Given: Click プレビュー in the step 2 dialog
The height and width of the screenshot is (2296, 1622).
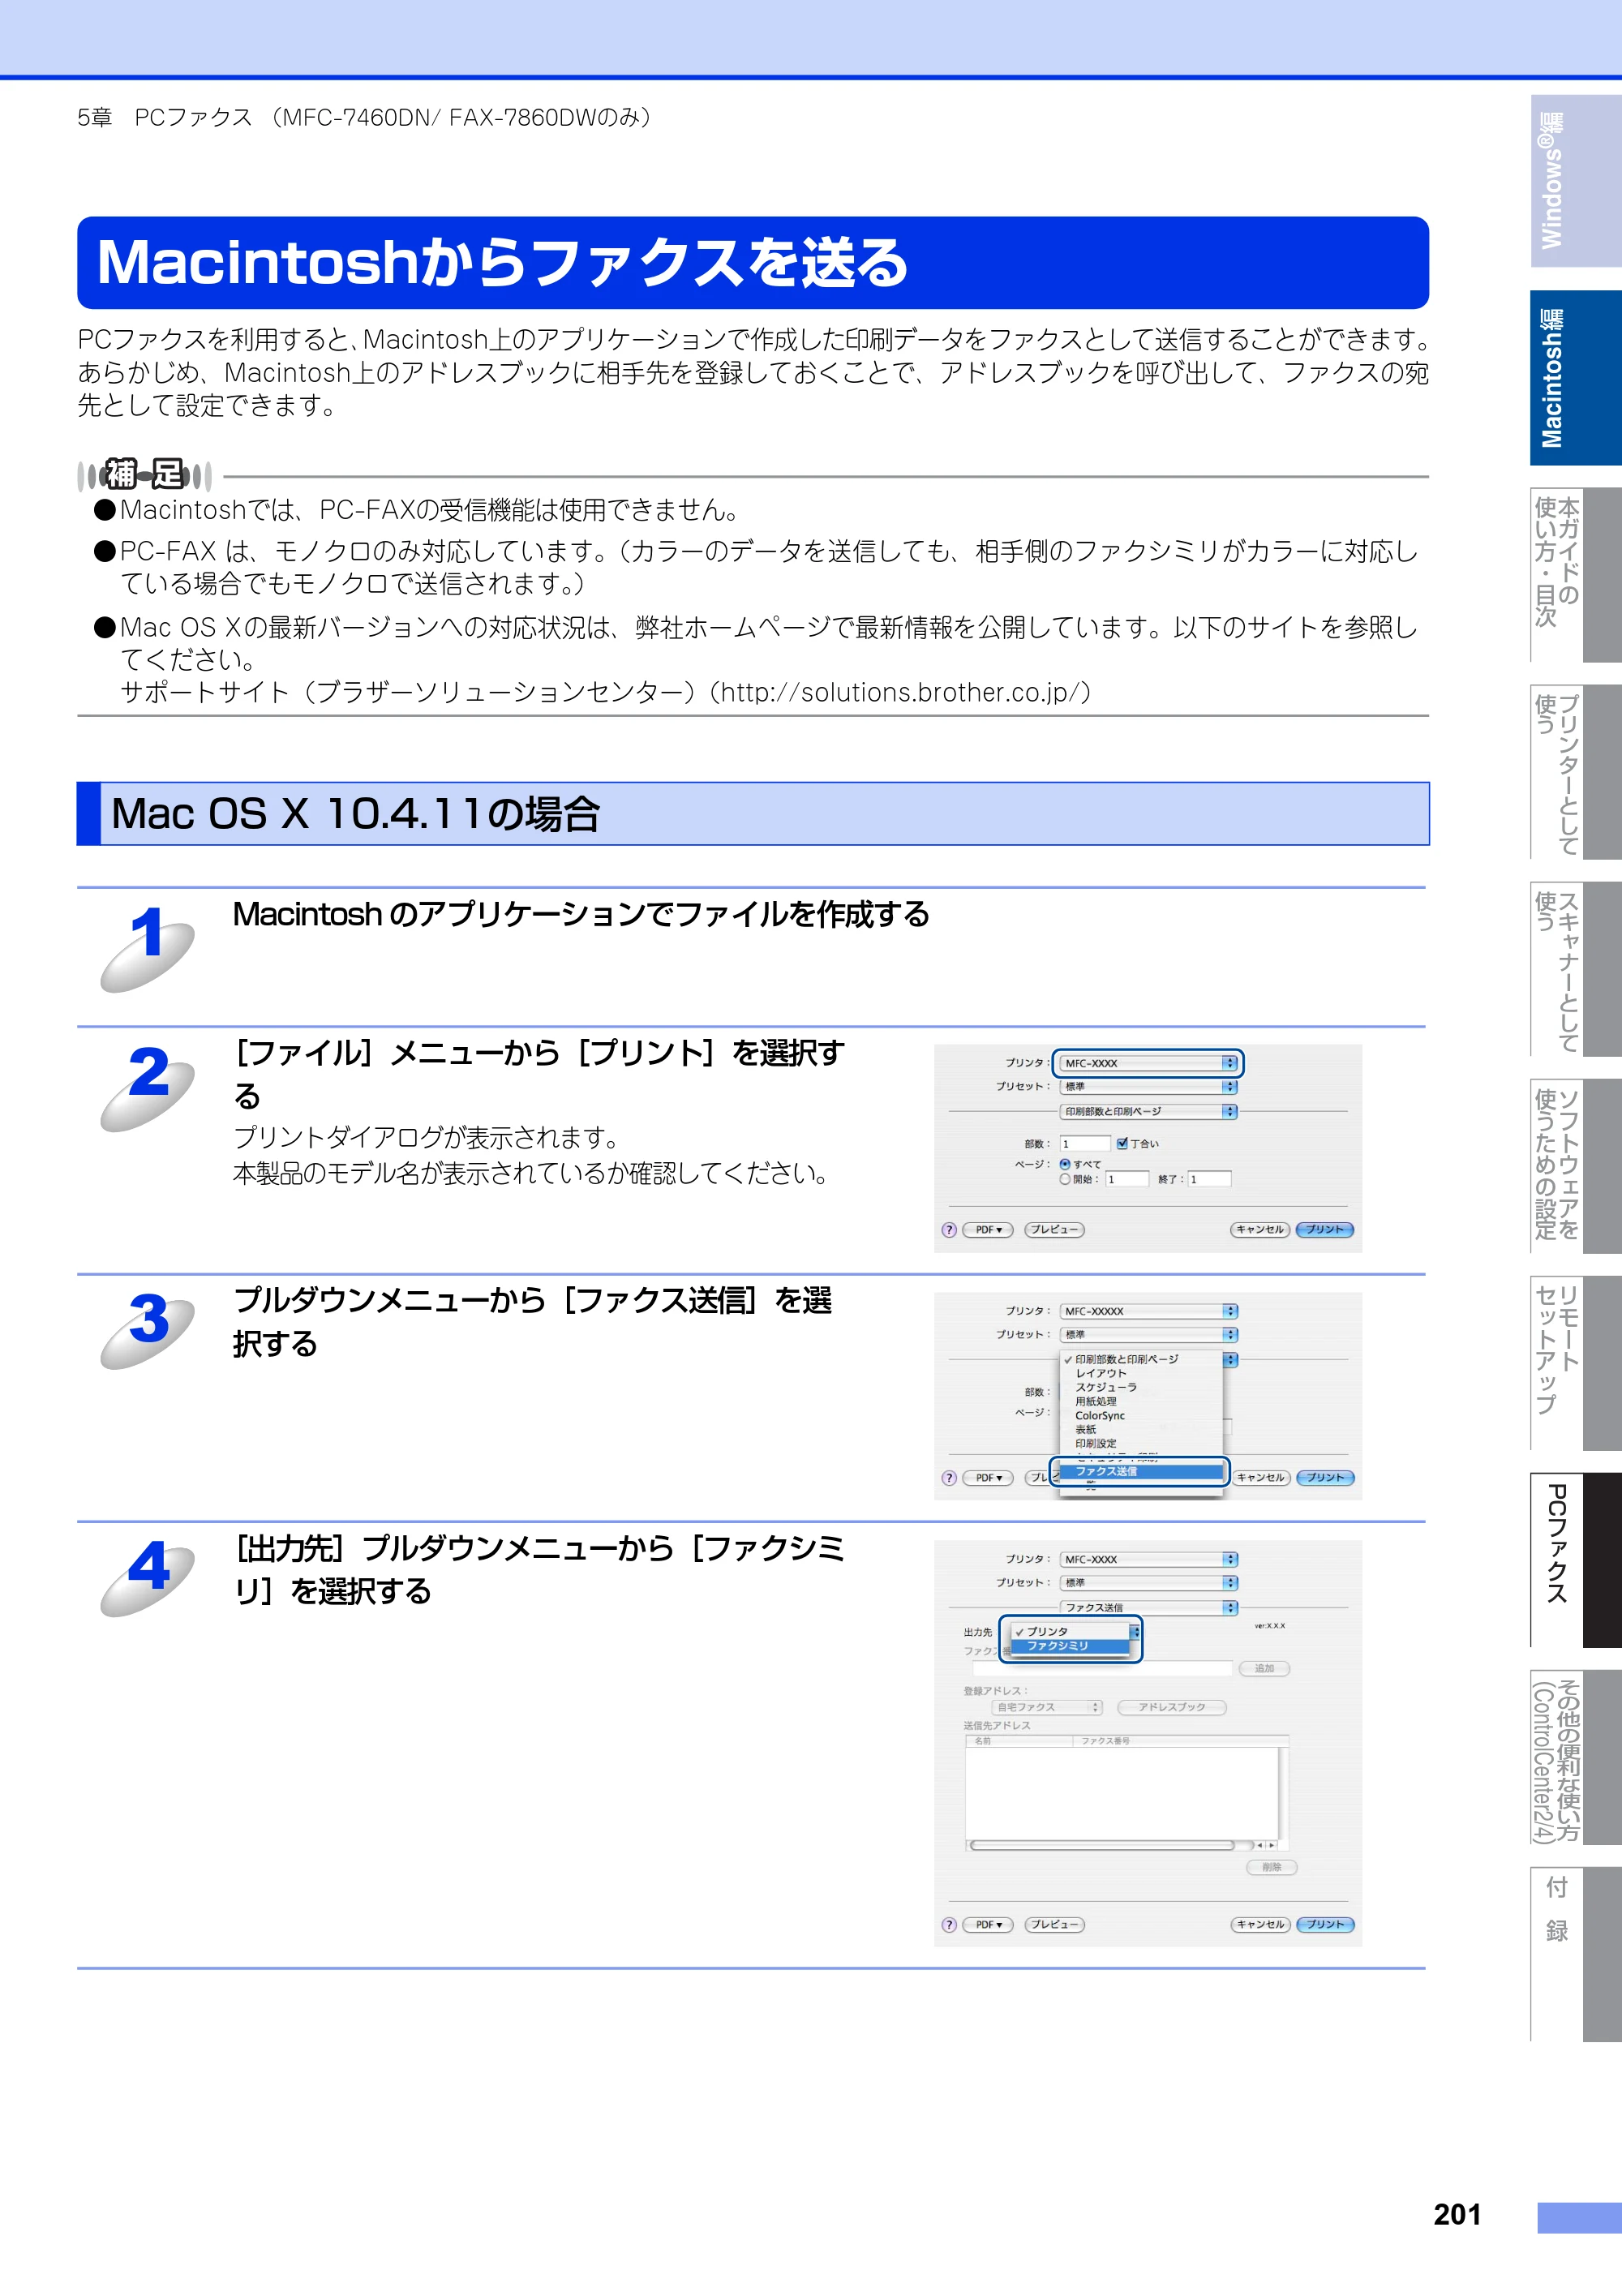Looking at the screenshot, I should [1054, 1229].
